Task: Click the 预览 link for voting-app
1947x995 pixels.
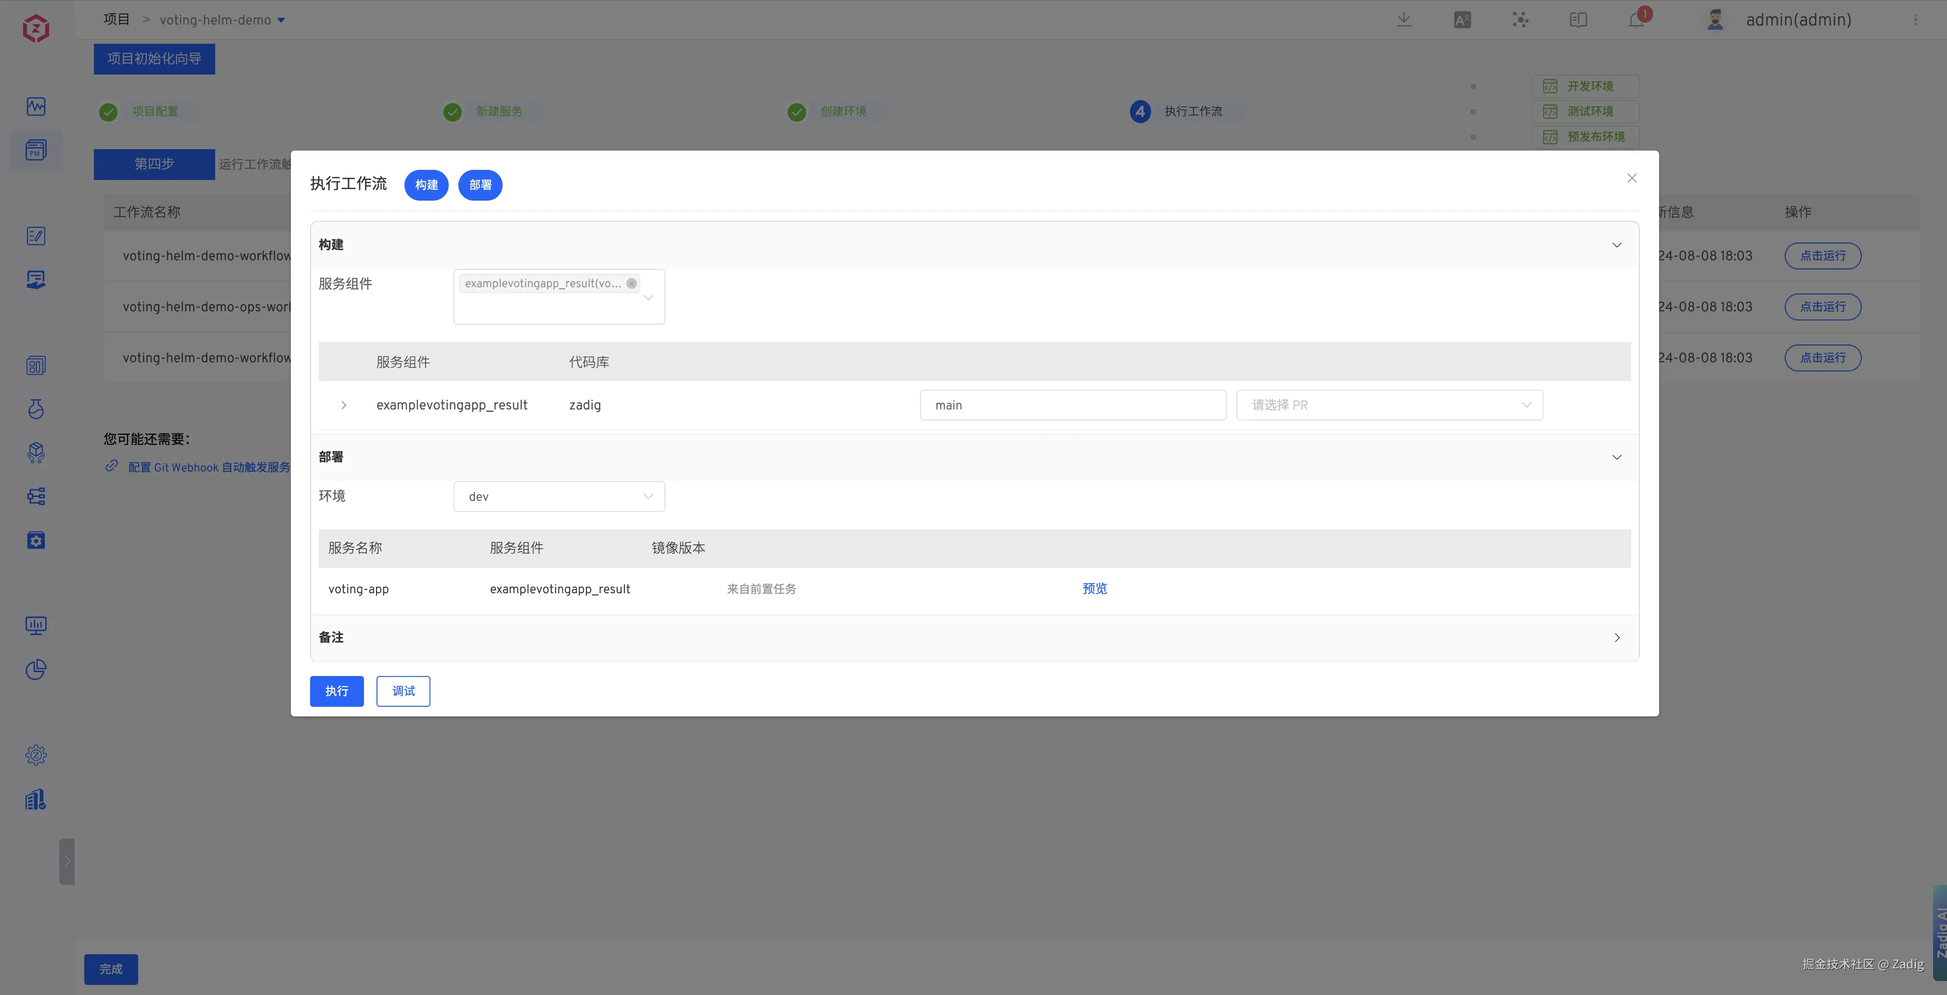Action: click(x=1094, y=588)
